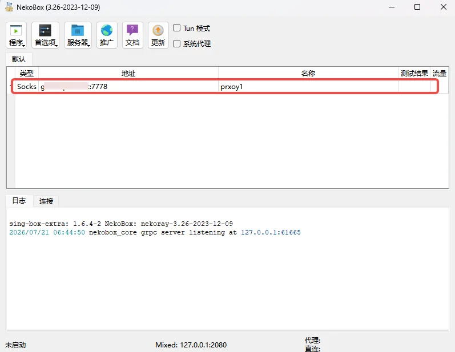Enable the 系统代理 checkbox
The height and width of the screenshot is (352, 455).
tap(177, 43)
